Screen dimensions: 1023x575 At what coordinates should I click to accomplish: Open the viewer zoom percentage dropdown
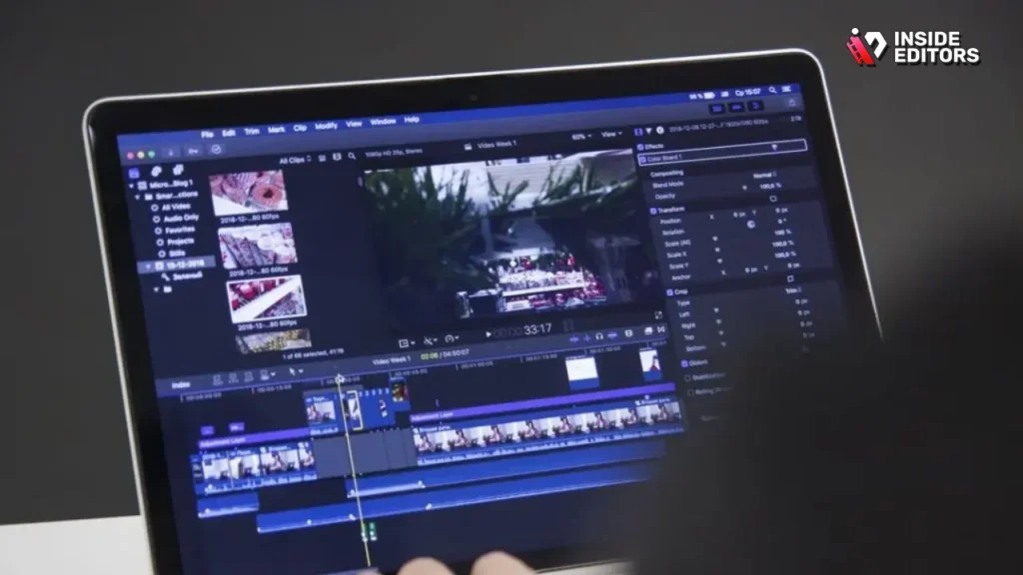[581, 137]
